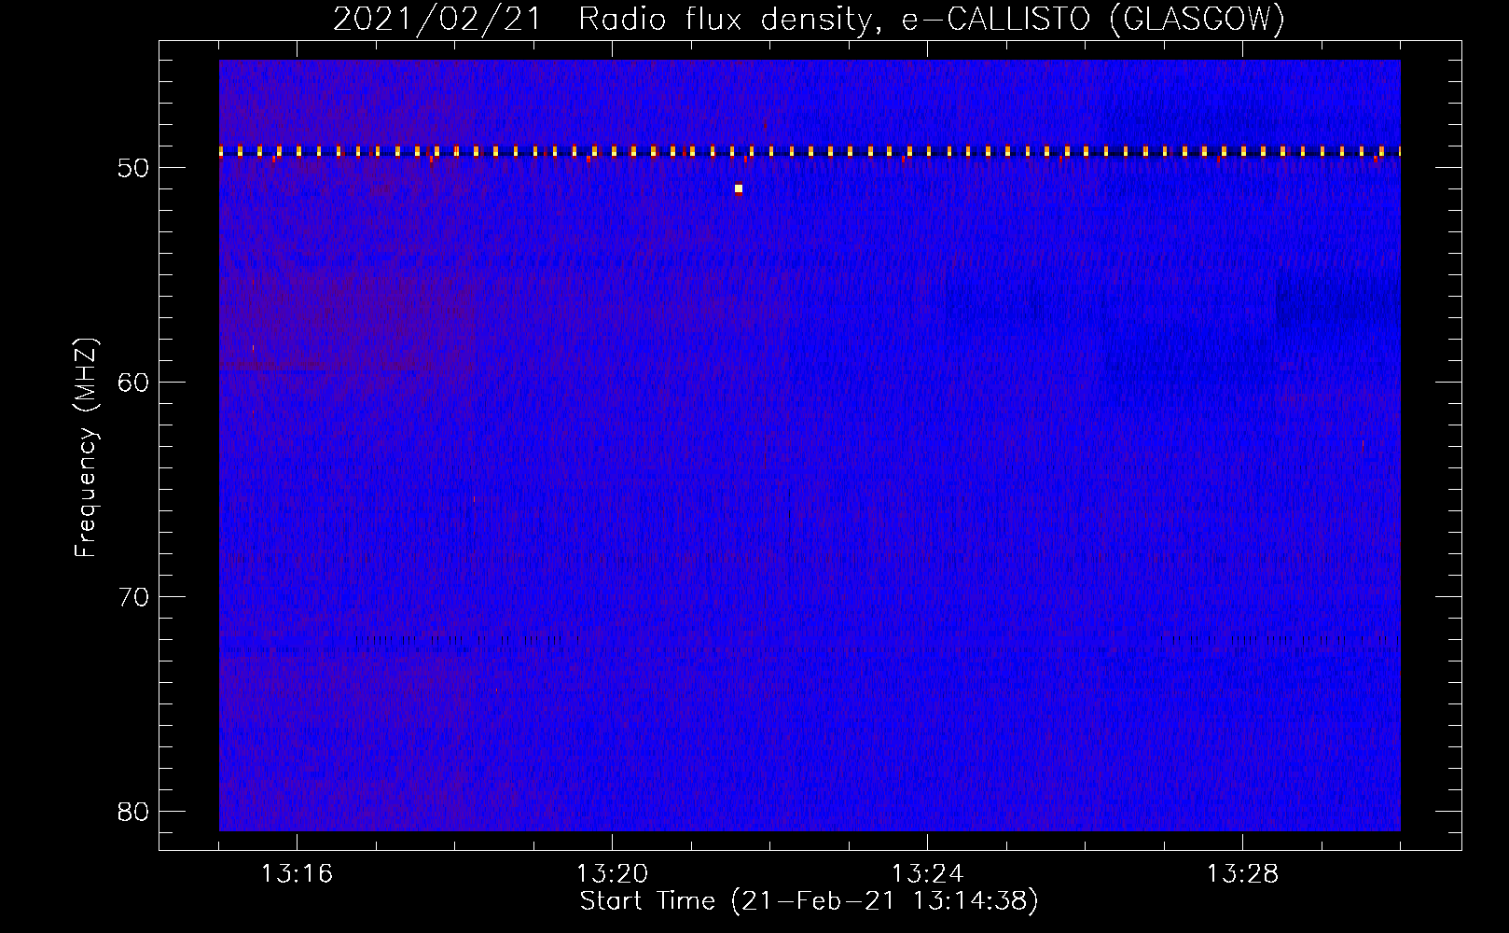The image size is (1509, 933).
Task: Click the 'Start Time (21-Feb-21 13:14:38)' label
Action: (809, 901)
